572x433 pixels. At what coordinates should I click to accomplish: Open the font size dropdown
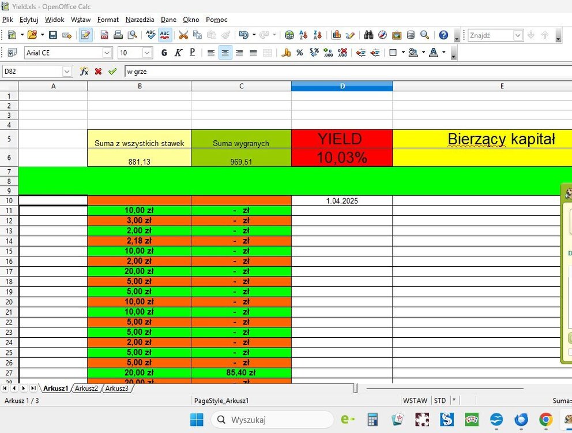tap(147, 53)
